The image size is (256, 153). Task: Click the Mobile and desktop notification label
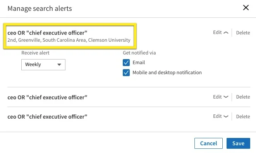coord(167,73)
